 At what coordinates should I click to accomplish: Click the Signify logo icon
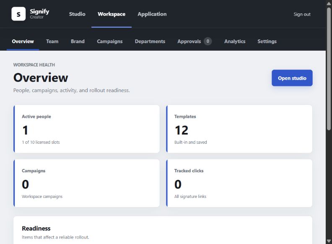pos(18,14)
